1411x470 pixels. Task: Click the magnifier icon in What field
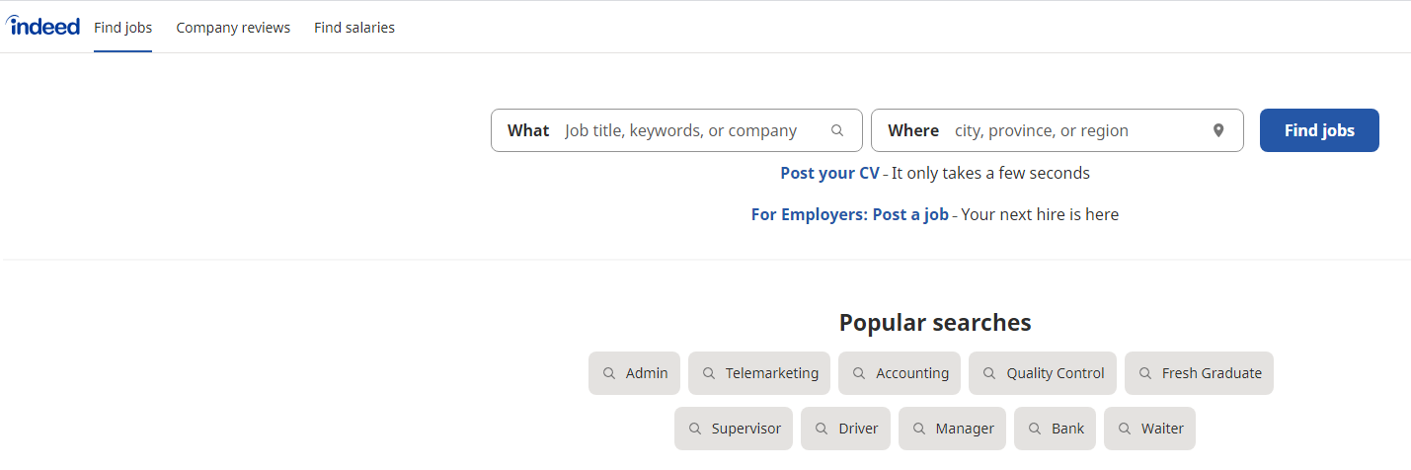[x=837, y=130]
